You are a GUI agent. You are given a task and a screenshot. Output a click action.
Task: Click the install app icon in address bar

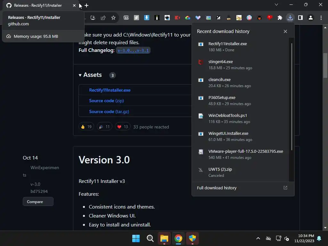pos(93,18)
